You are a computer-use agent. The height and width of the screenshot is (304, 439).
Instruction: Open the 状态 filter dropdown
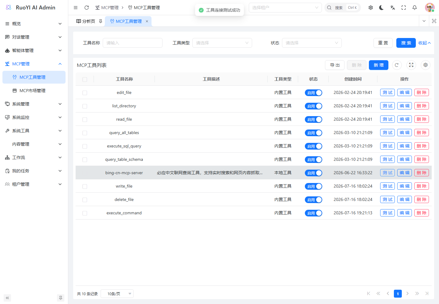pyautogui.click(x=312, y=43)
